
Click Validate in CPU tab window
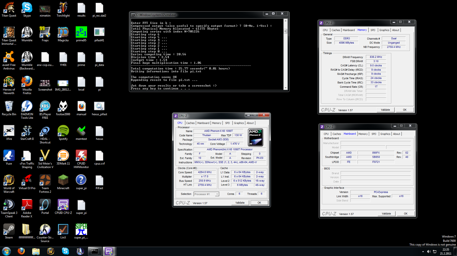(x=240, y=203)
